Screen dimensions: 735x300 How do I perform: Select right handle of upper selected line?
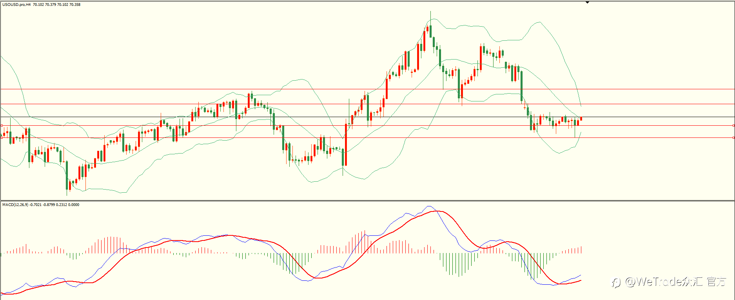point(733,126)
